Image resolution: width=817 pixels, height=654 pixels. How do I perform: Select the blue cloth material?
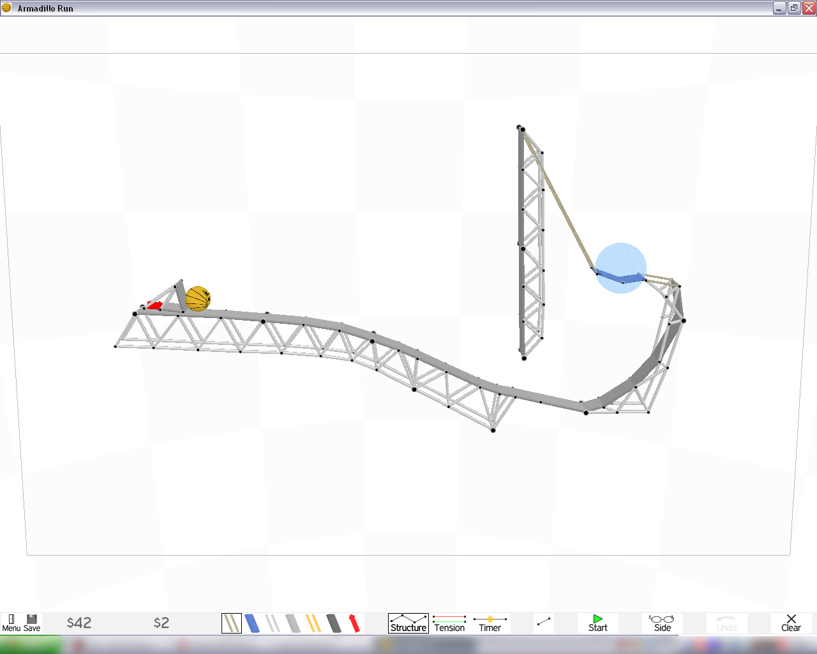252,623
